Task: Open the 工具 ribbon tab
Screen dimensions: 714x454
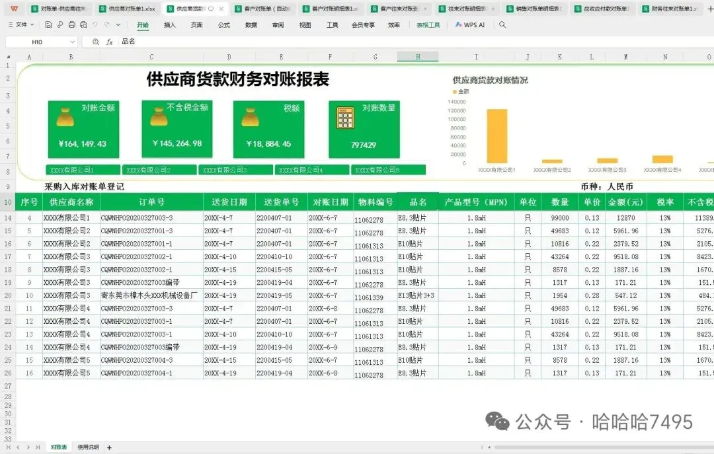Action: pyautogui.click(x=333, y=25)
